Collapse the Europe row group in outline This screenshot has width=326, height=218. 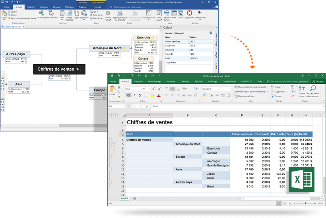tap(109, 157)
